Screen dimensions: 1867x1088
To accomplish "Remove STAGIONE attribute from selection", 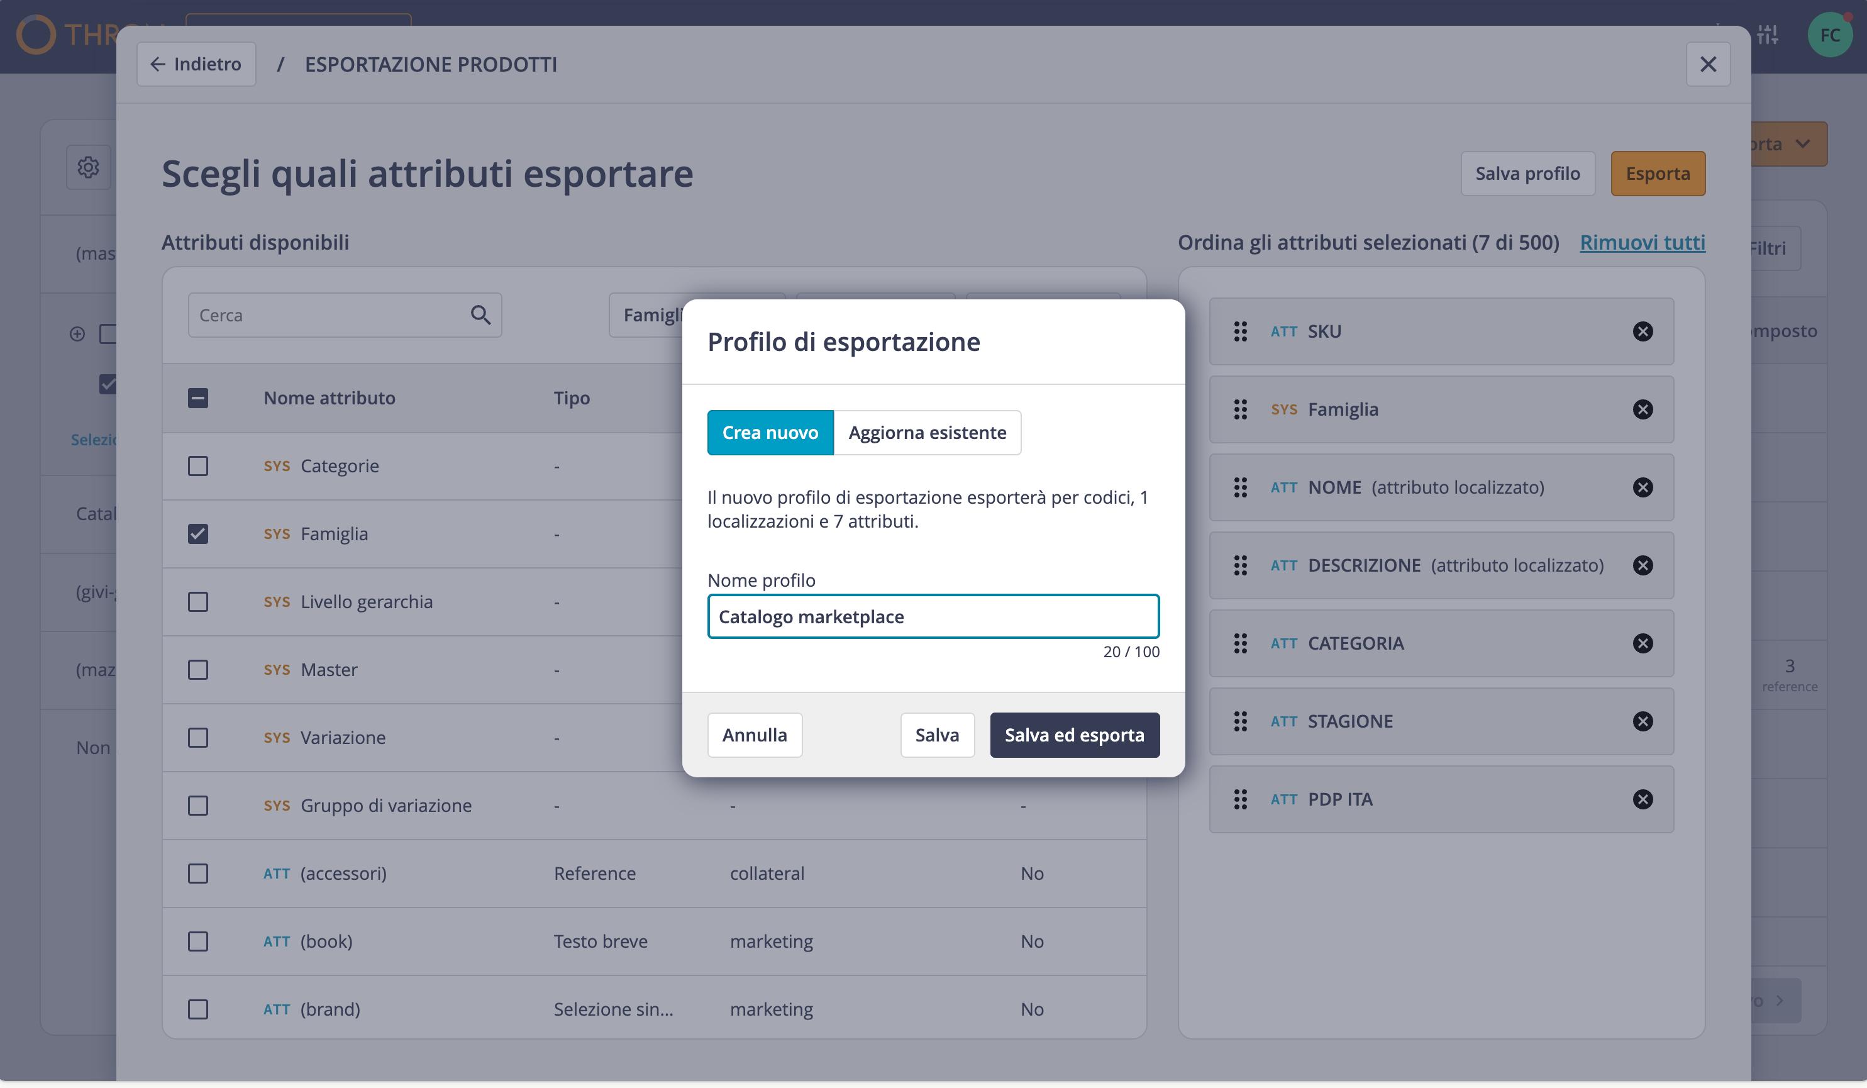I will [1643, 721].
